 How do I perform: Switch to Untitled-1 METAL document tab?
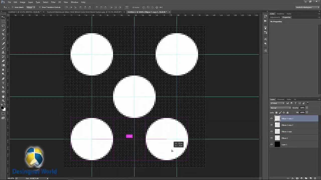[x=24, y=12]
